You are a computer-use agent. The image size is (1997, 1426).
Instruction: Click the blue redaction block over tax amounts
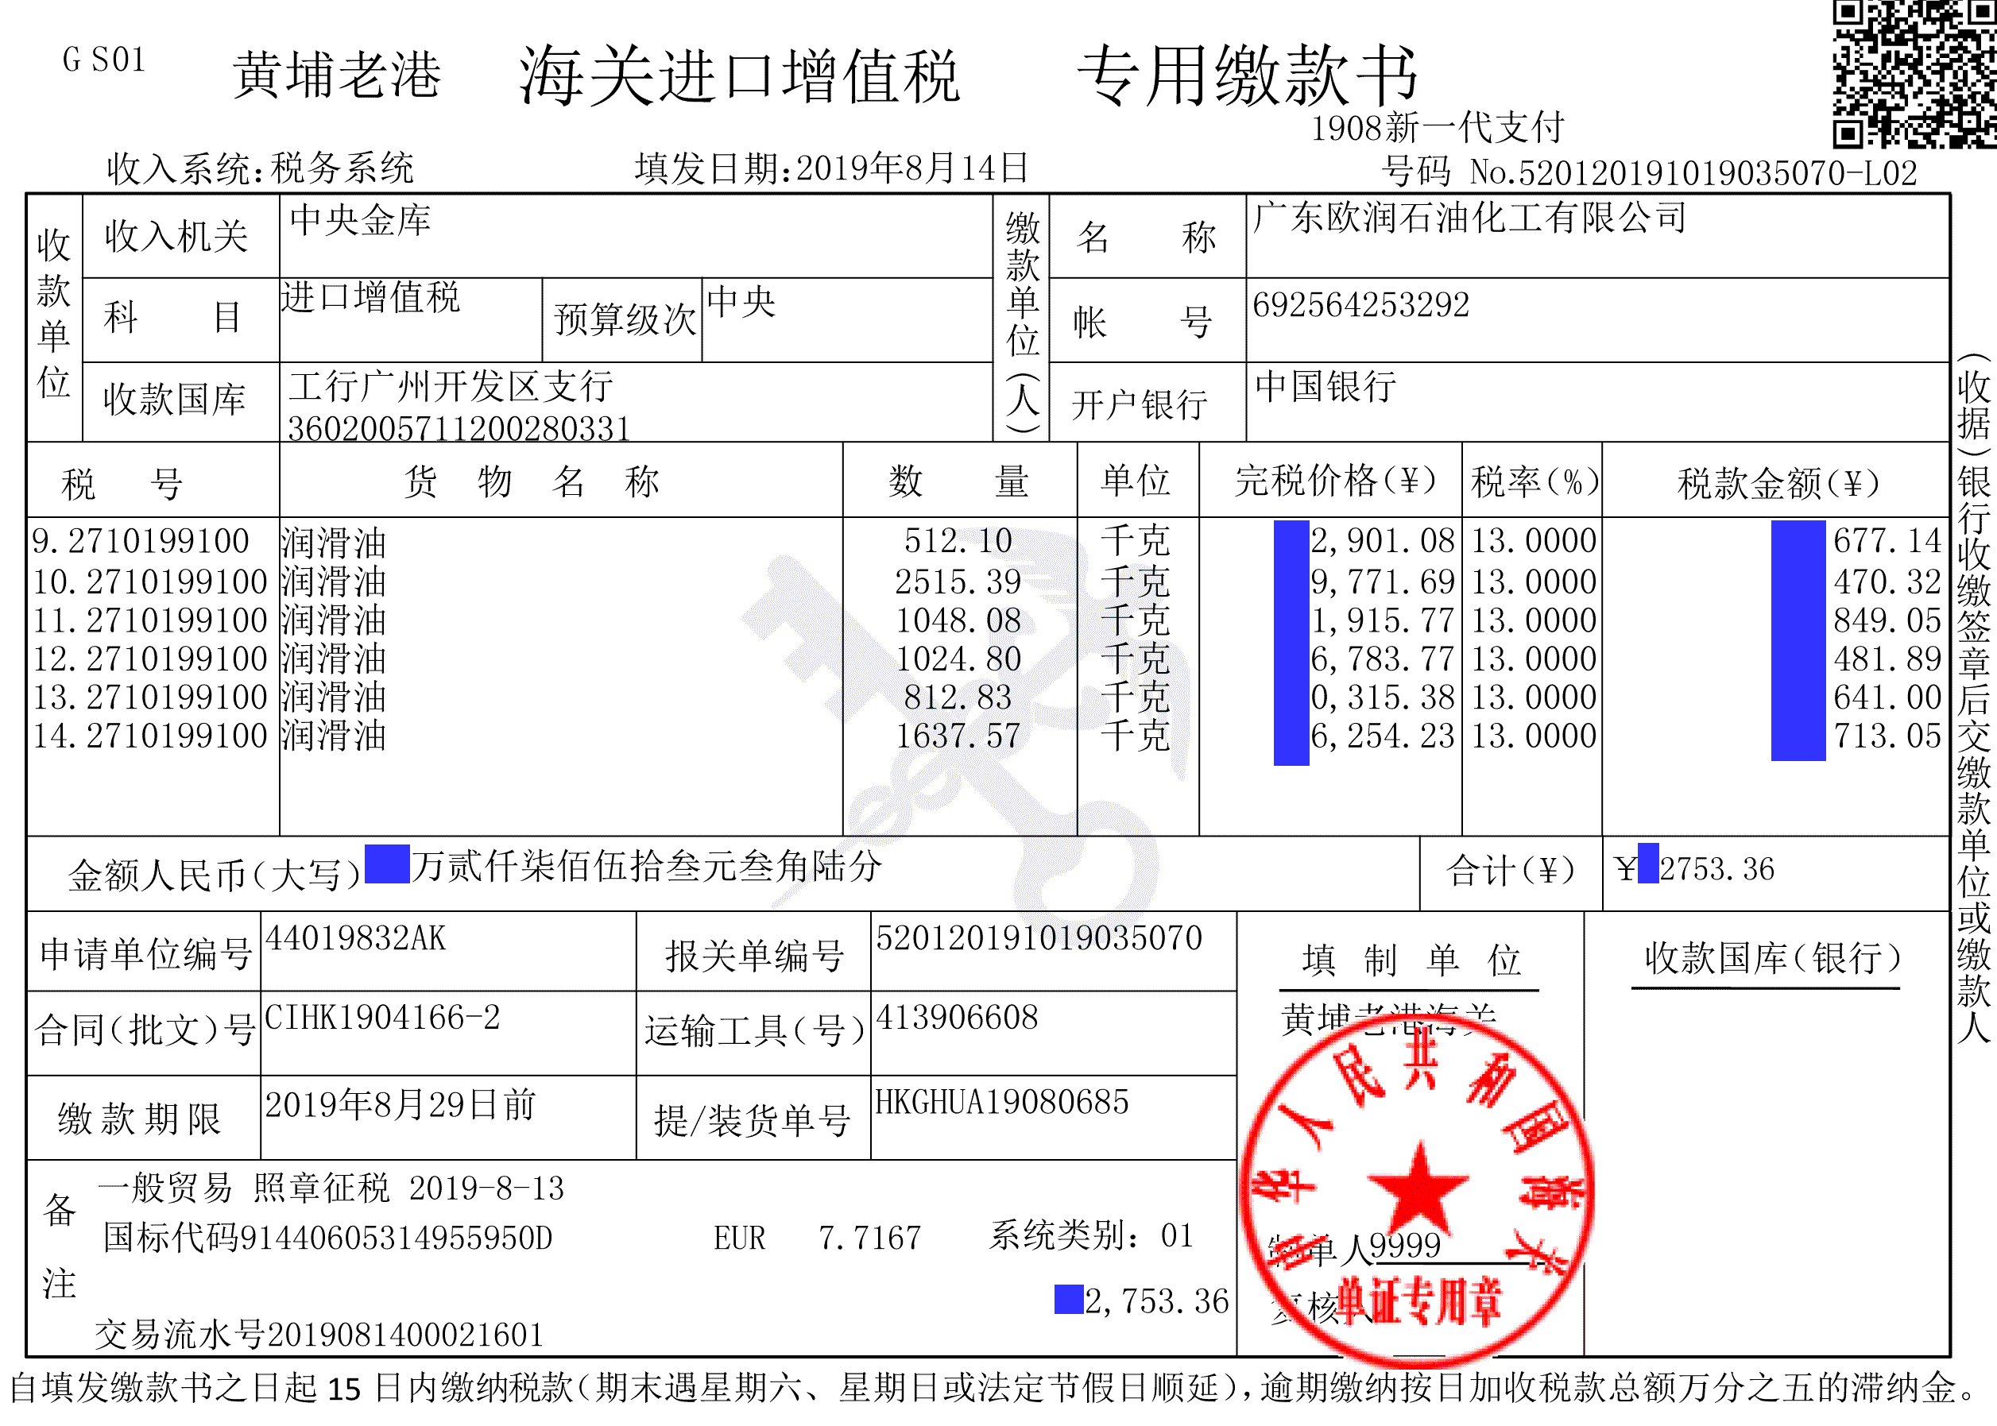coord(1798,640)
